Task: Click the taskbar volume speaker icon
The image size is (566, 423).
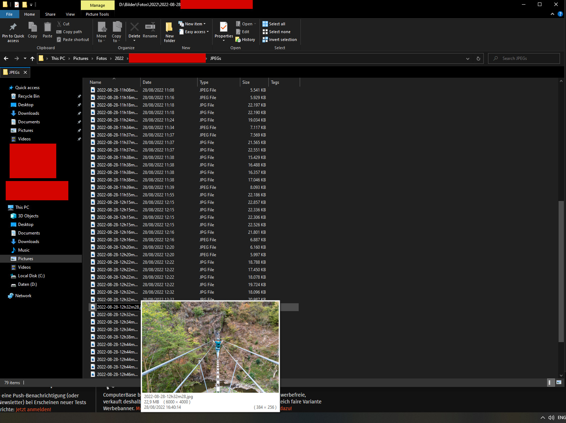Action: point(551,418)
